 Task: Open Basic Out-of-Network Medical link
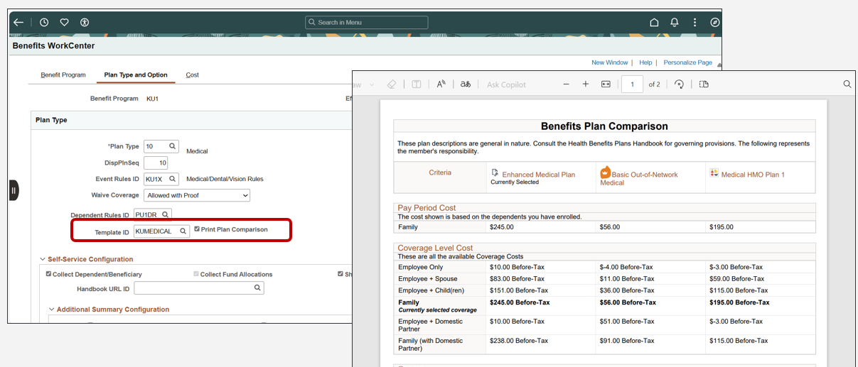click(x=639, y=178)
